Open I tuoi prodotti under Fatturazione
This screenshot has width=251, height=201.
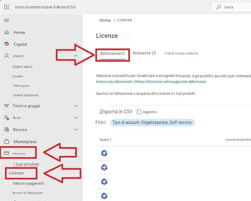pos(26,164)
